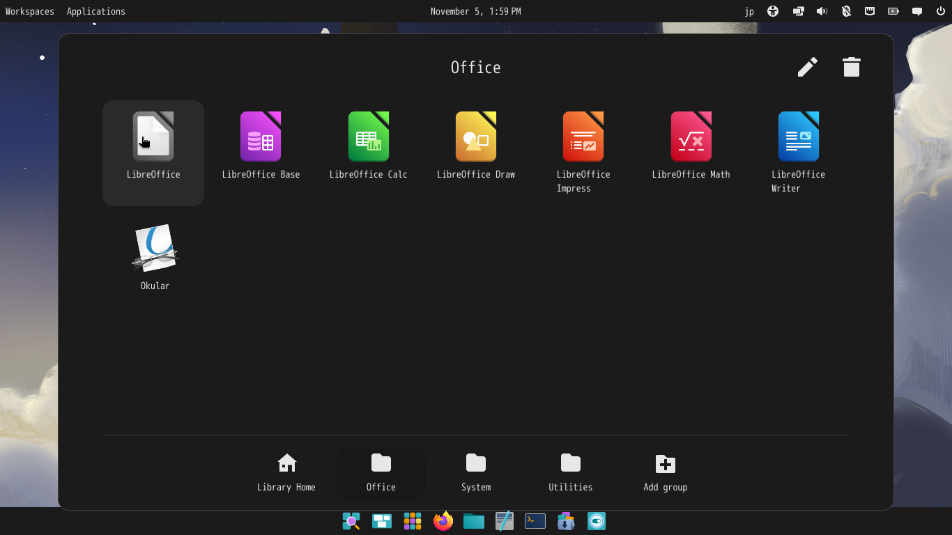Select the Office group tab
The height and width of the screenshot is (535, 952).
pyautogui.click(x=381, y=472)
